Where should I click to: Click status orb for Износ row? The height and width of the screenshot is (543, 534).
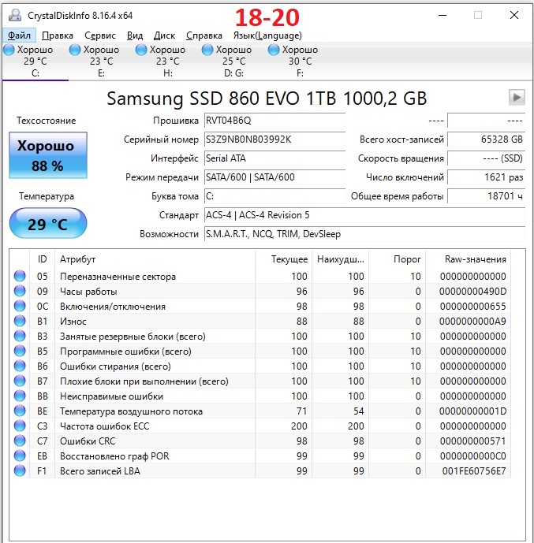click(x=20, y=321)
